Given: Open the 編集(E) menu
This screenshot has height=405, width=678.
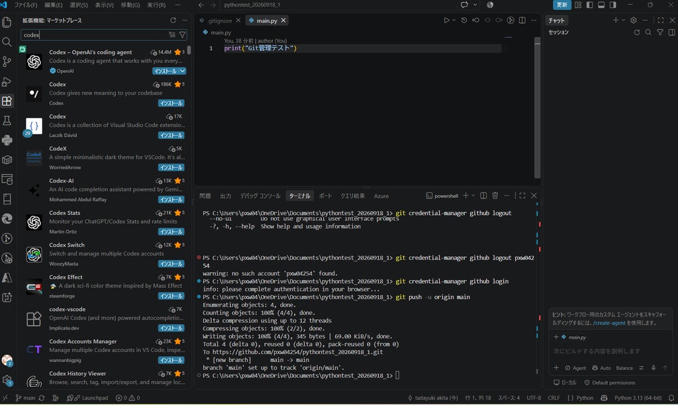Looking at the screenshot, I should tap(53, 5).
